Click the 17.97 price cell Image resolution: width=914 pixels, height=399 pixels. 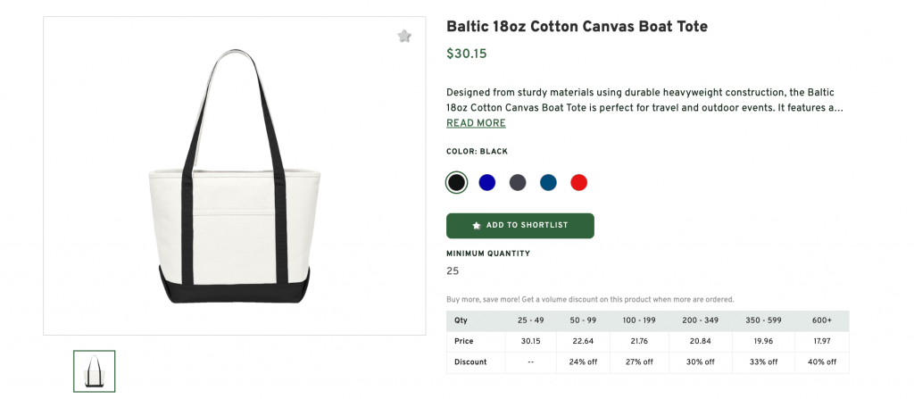pos(822,341)
